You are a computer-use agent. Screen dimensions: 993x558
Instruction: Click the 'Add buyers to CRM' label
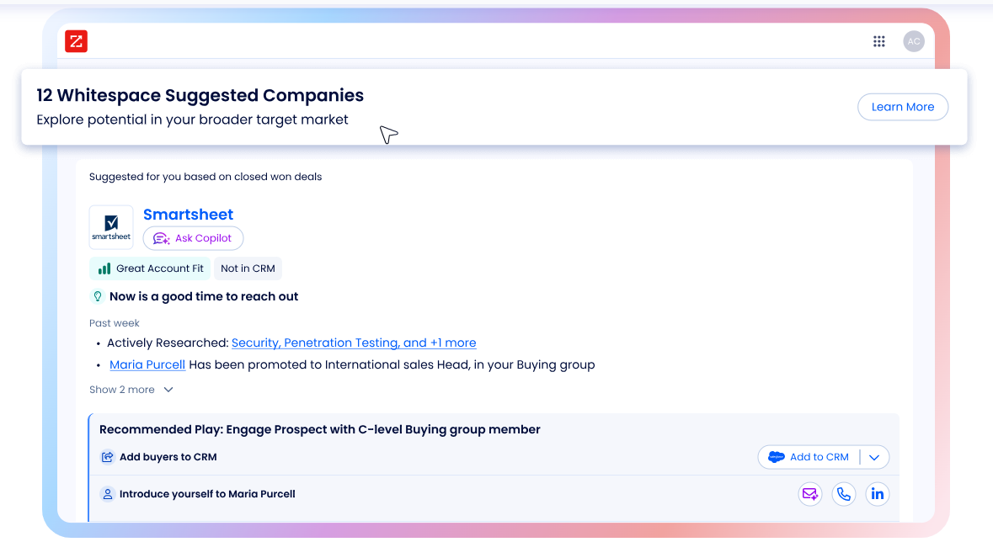click(x=168, y=457)
